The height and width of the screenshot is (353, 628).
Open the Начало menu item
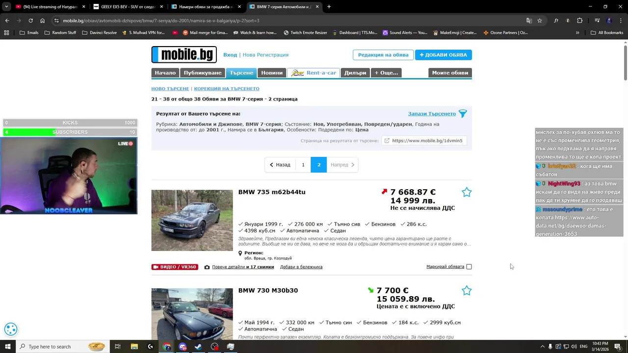point(165,73)
